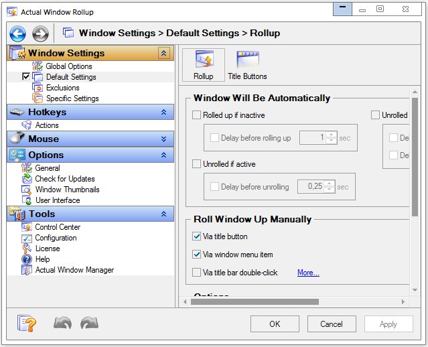This screenshot has height=347, width=428.
Task: Enable Rolled up if inactive
Action: pyautogui.click(x=196, y=115)
